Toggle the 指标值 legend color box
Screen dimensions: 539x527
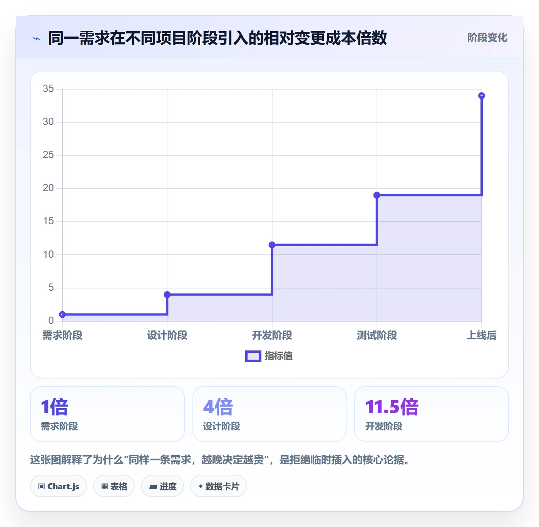[x=253, y=356]
